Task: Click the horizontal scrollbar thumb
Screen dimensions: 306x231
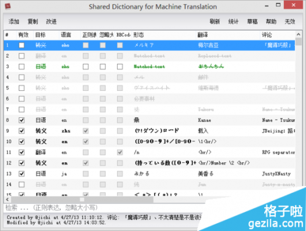Action: (82, 200)
